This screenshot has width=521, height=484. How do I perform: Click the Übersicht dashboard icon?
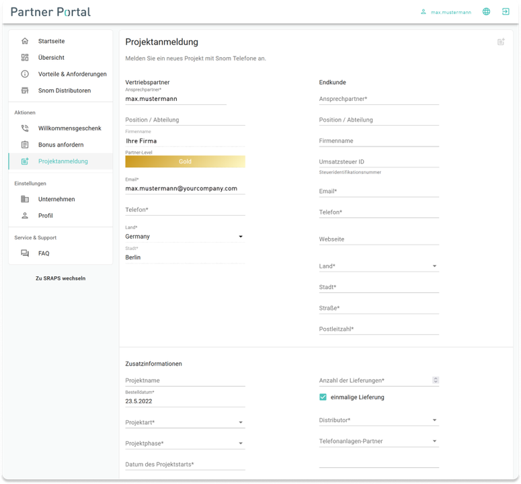pyautogui.click(x=25, y=58)
